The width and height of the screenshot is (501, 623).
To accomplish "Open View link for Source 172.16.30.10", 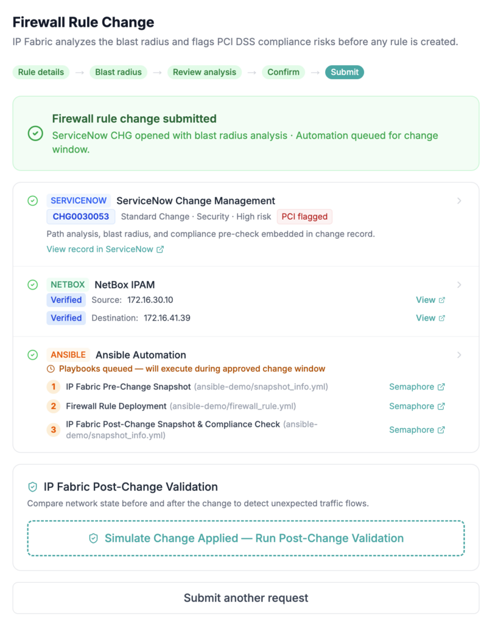I will [430, 300].
